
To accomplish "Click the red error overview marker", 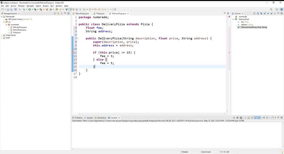I will 229,52.
